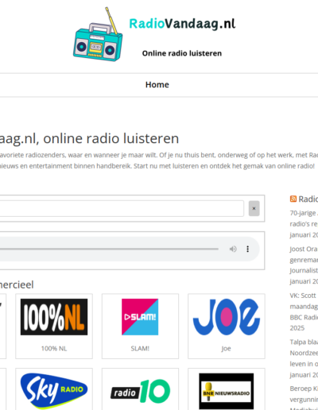
Task: Open the Home menu item
Action: coord(157,85)
